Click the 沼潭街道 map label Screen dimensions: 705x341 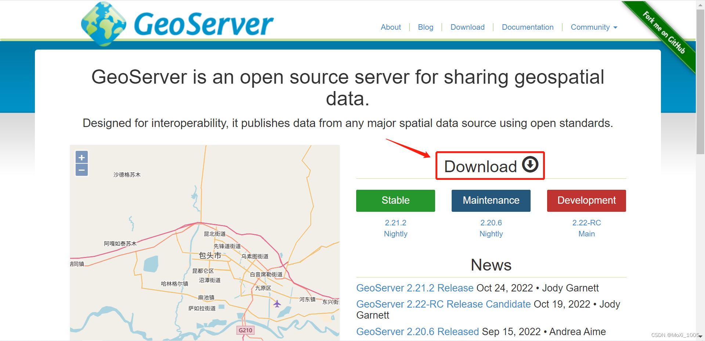click(x=210, y=280)
